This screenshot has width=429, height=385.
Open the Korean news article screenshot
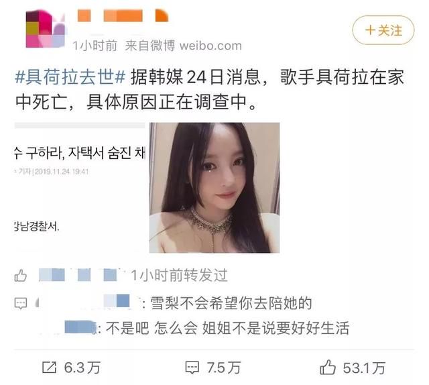(x=80, y=187)
